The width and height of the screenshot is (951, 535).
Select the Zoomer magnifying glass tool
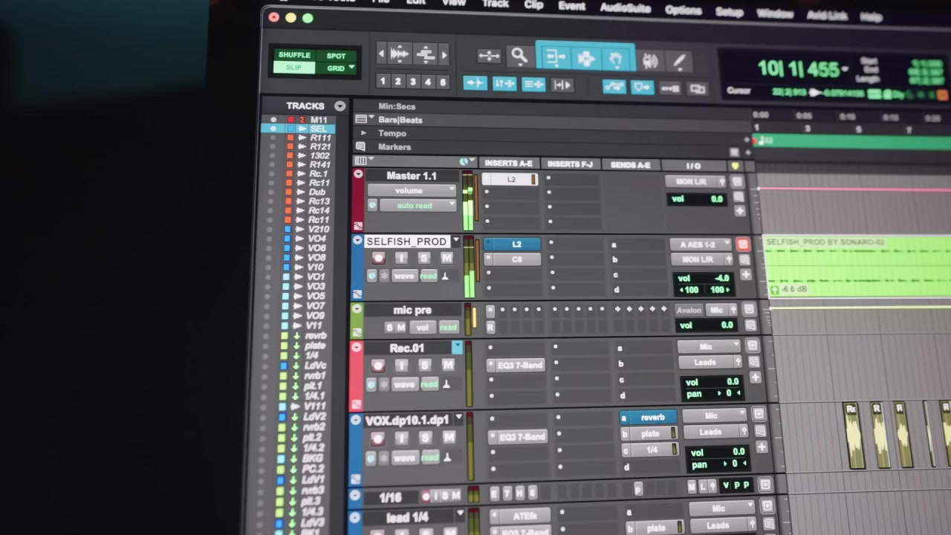[x=519, y=56]
